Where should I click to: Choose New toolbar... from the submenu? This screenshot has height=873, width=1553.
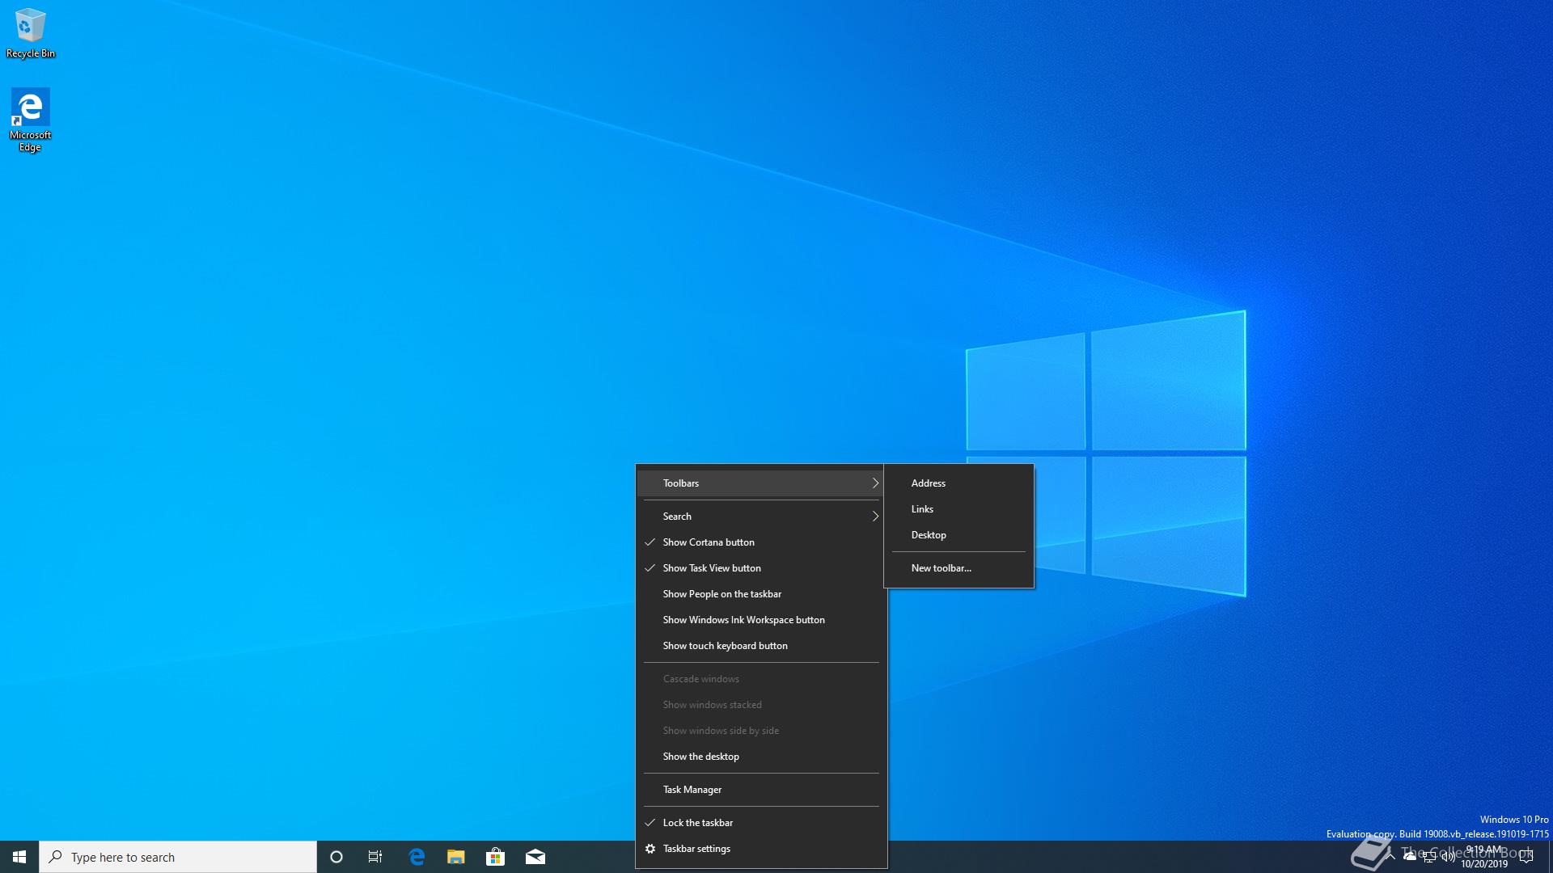click(958, 568)
